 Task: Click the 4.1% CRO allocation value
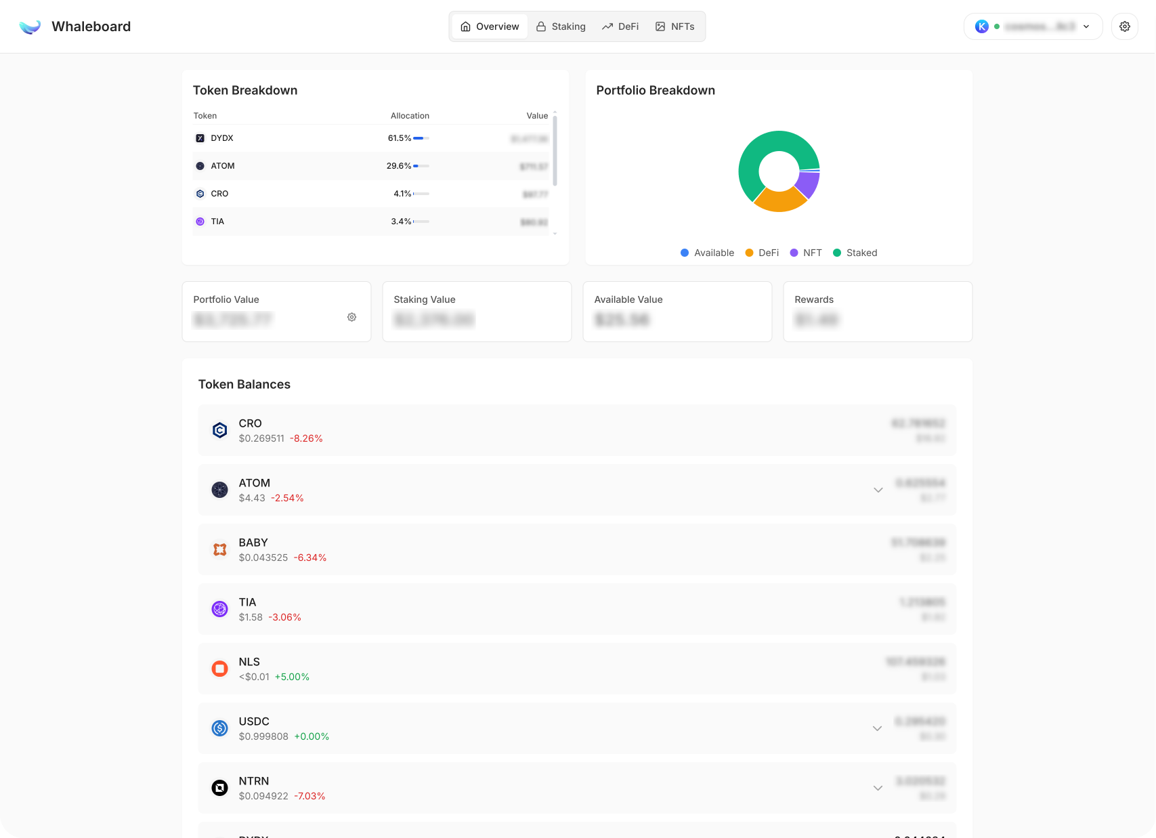[x=402, y=194]
